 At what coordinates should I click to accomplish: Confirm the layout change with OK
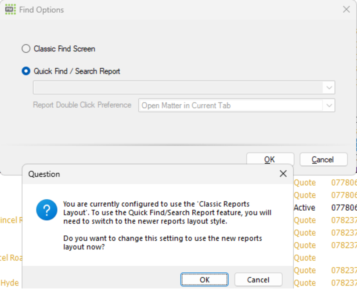pyautogui.click(x=205, y=280)
